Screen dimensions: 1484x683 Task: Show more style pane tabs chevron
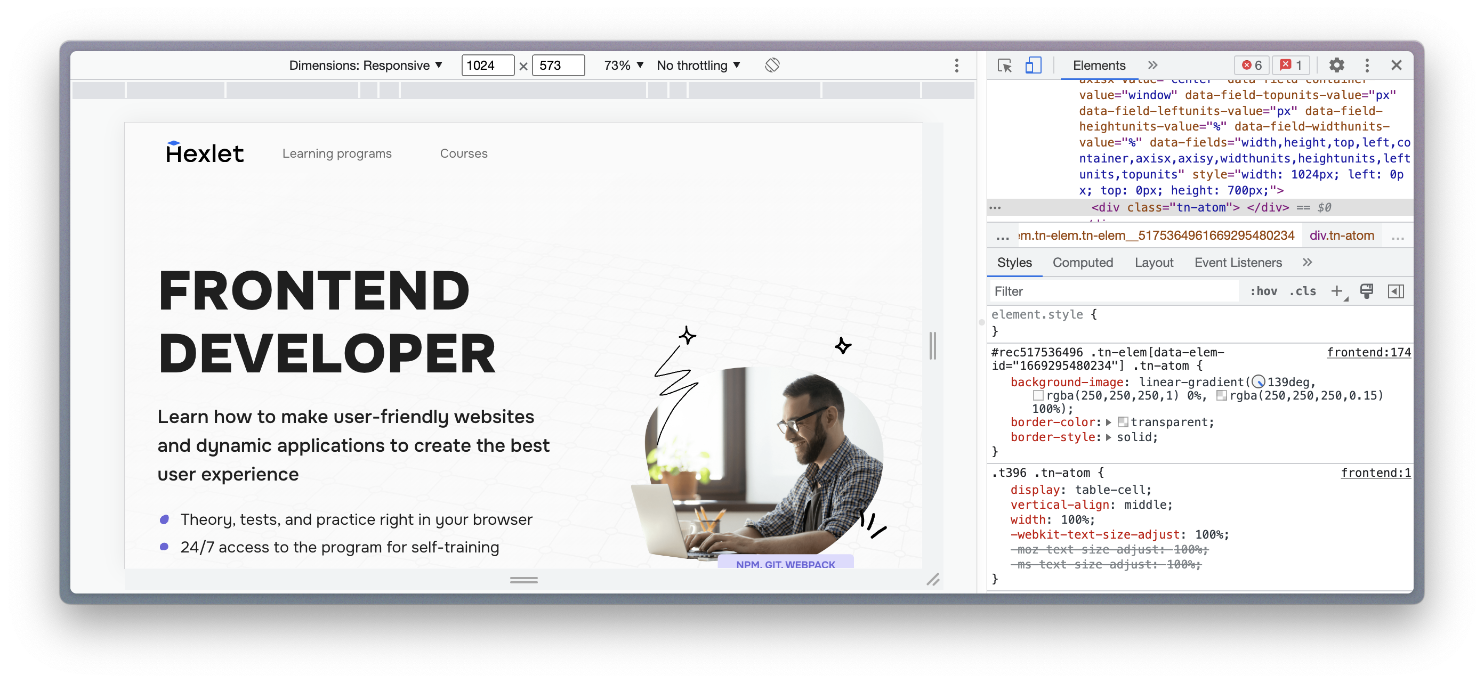[x=1307, y=263]
